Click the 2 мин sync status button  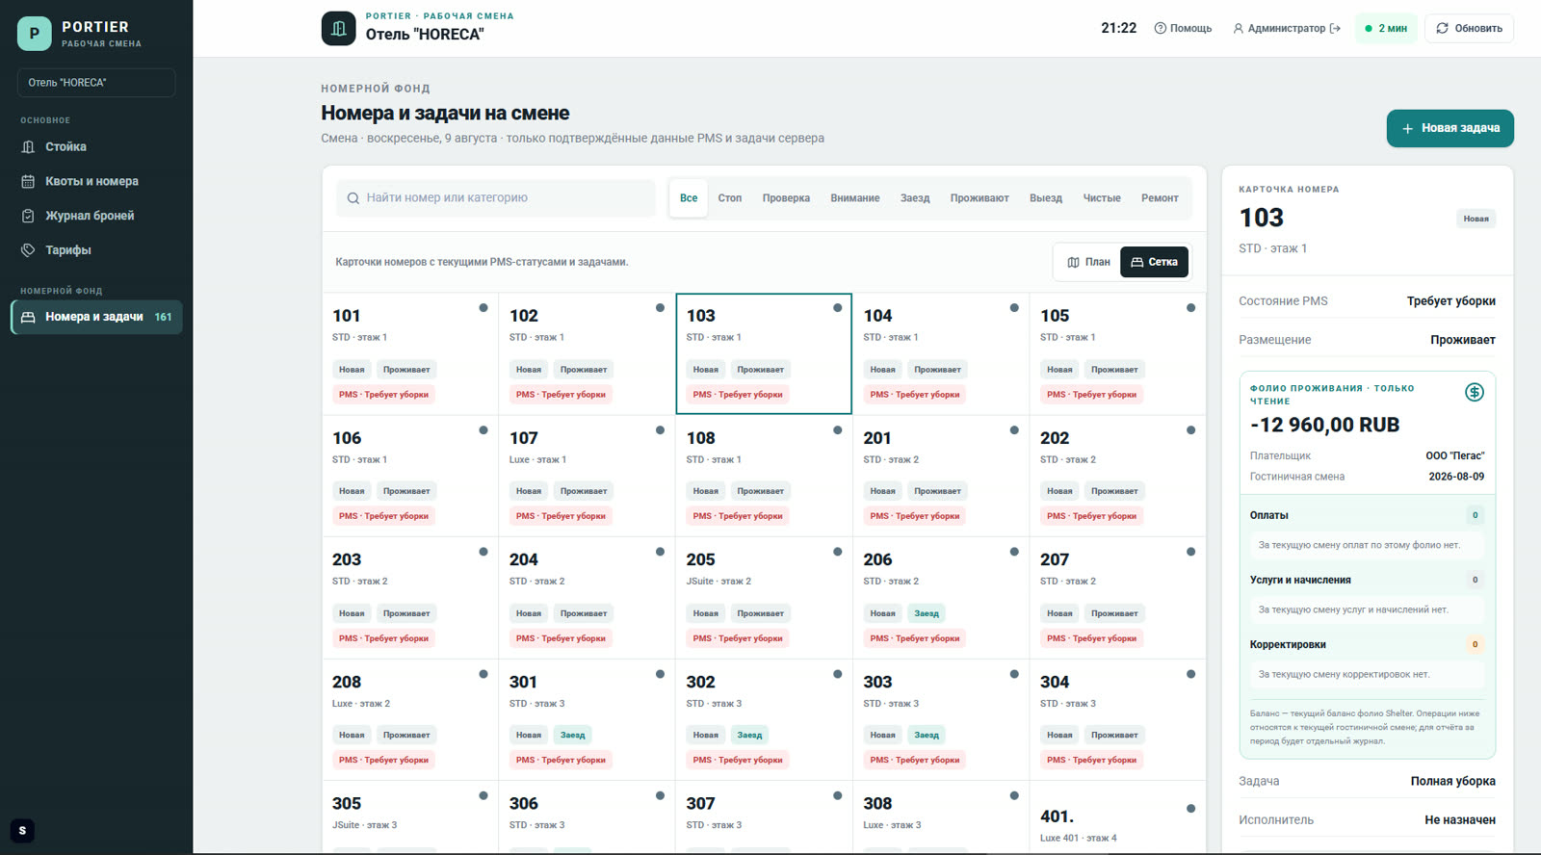click(1386, 28)
